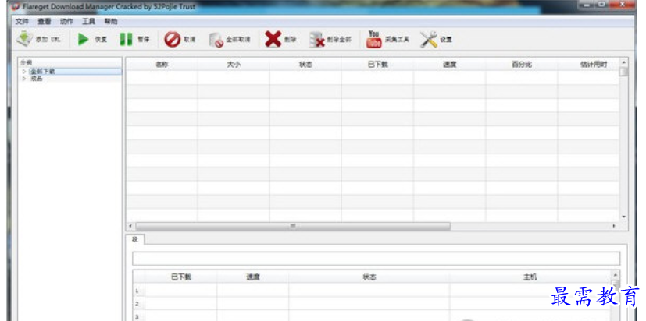Screen dimensions: 646x321
Task: Click the Add URL download icon
Action: tap(24, 39)
